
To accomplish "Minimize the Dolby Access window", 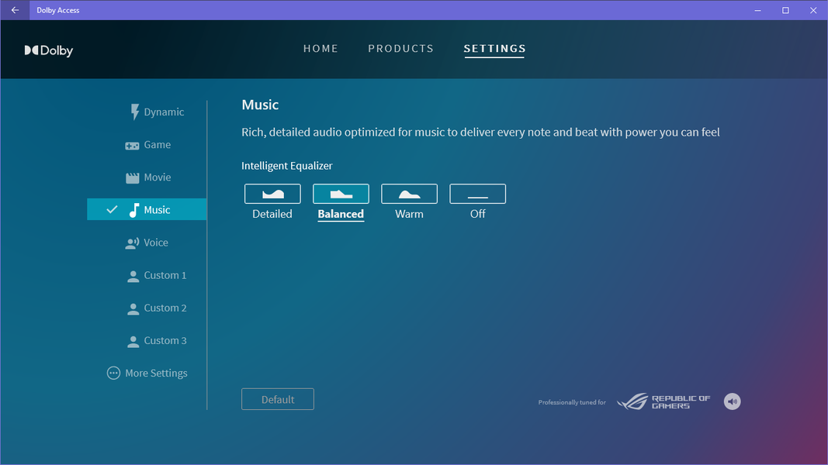I will point(757,10).
